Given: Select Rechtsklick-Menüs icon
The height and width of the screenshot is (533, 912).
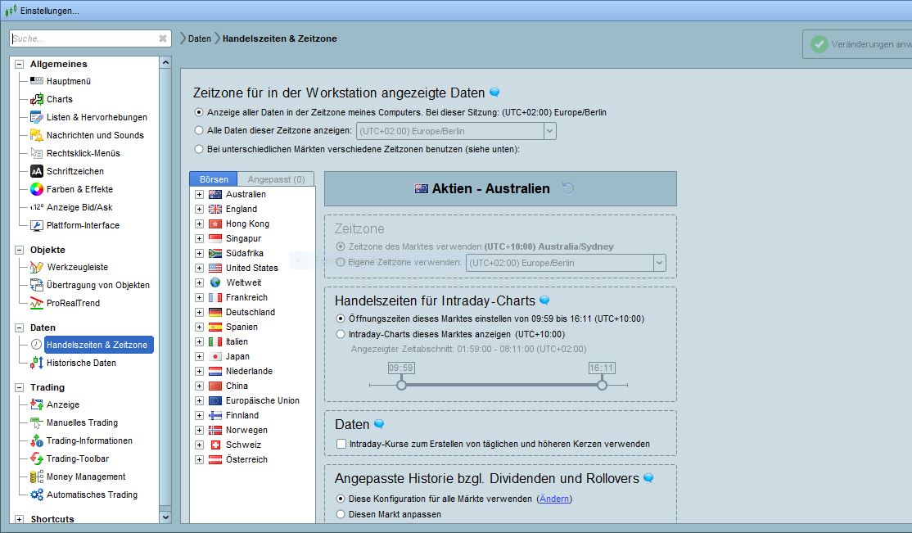Looking at the screenshot, I should pyautogui.click(x=37, y=153).
